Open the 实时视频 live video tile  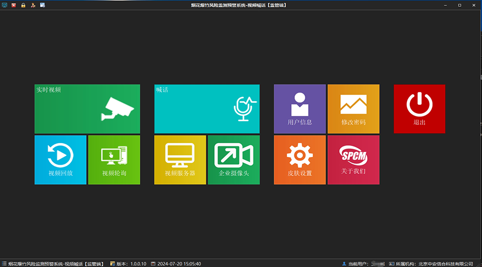click(87, 109)
